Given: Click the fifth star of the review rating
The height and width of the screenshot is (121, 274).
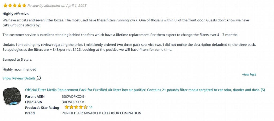Looking at the screenshot, I should tap(24, 6).
